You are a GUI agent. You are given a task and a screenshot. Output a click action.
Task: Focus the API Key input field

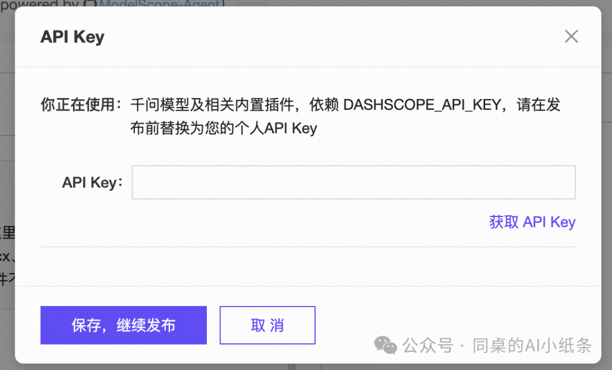pyautogui.click(x=353, y=182)
